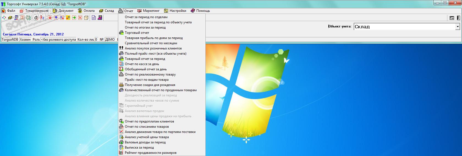Open the Документ menu

pyautogui.click(x=63, y=11)
